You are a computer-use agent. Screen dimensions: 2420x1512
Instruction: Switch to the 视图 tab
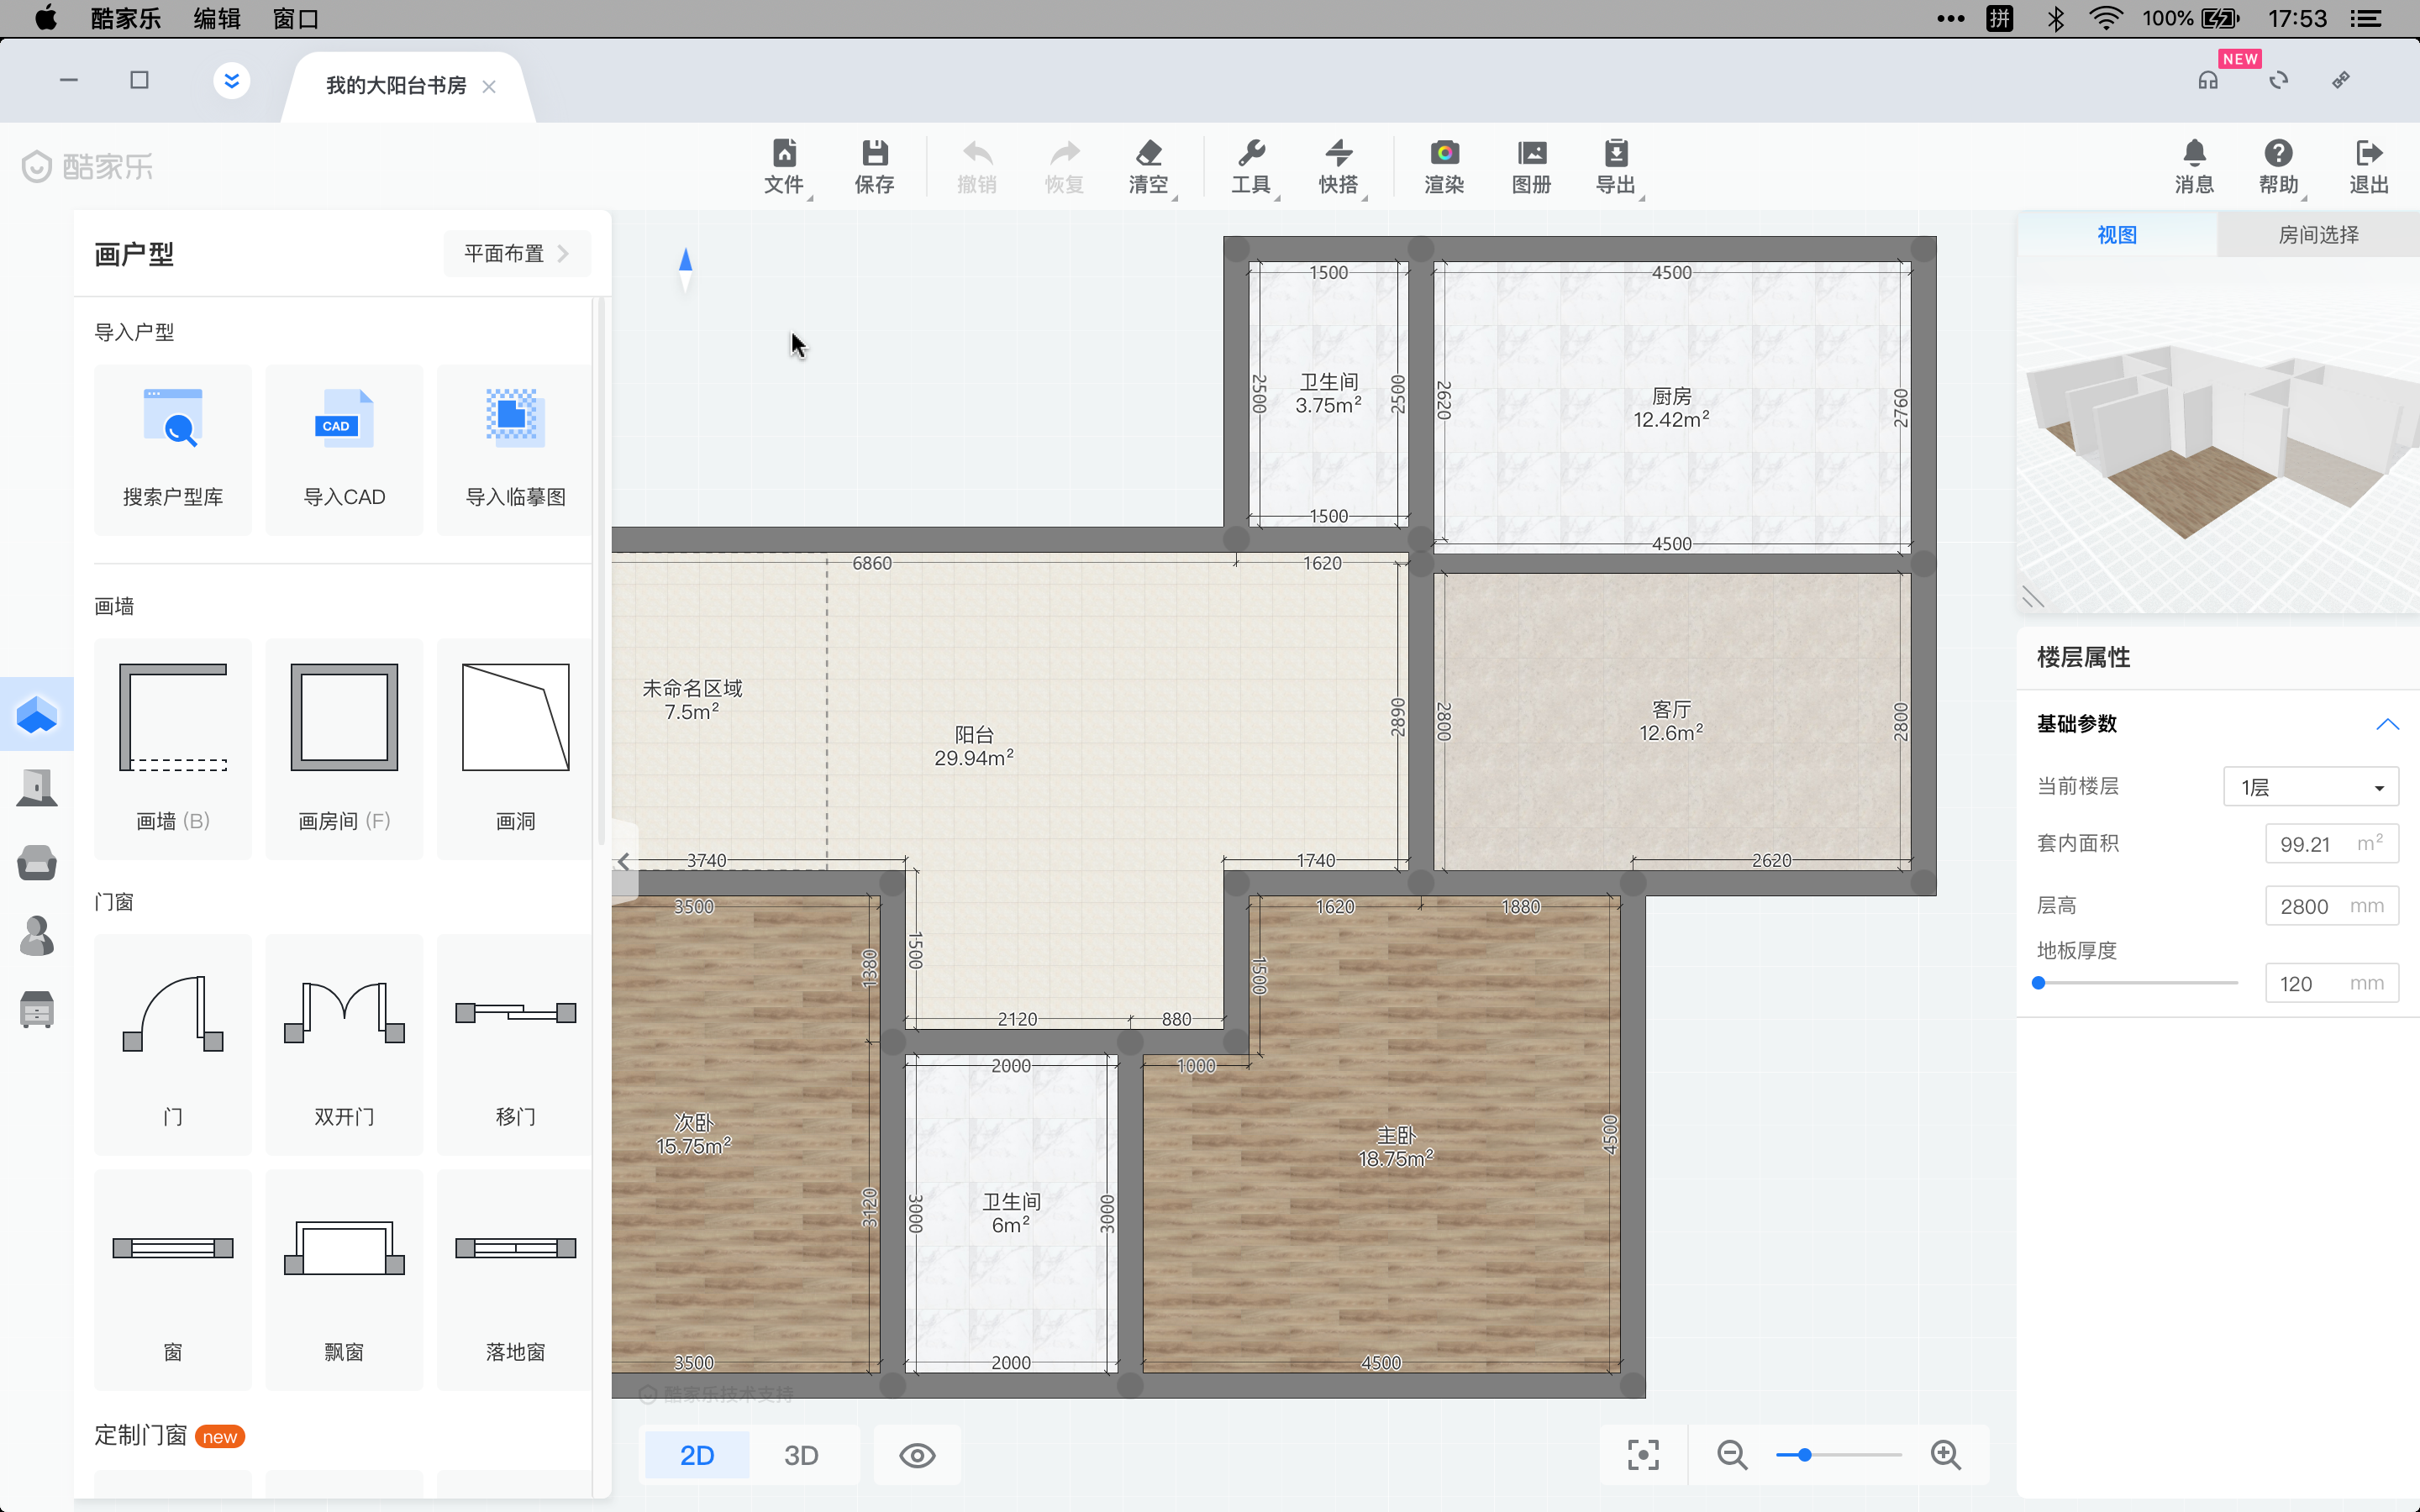pos(2117,235)
